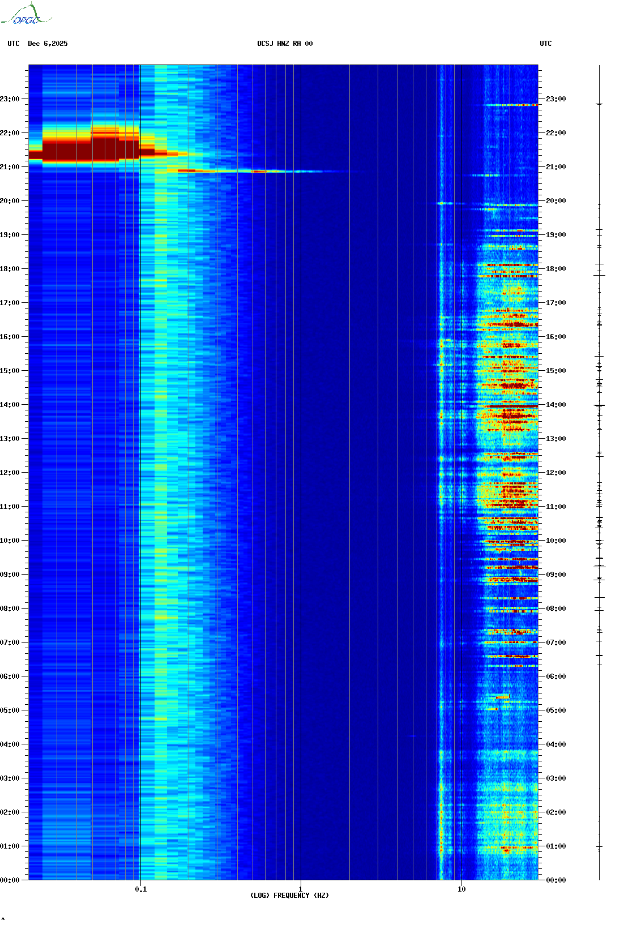Click the 14:00 time marker on right axis
The image size is (624, 925).
tap(555, 405)
